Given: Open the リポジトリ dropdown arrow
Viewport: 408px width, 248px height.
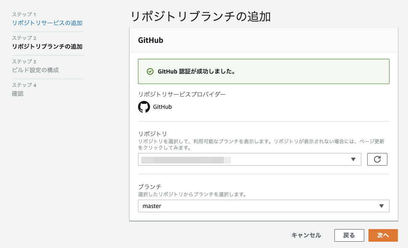Looking at the screenshot, I should [353, 159].
